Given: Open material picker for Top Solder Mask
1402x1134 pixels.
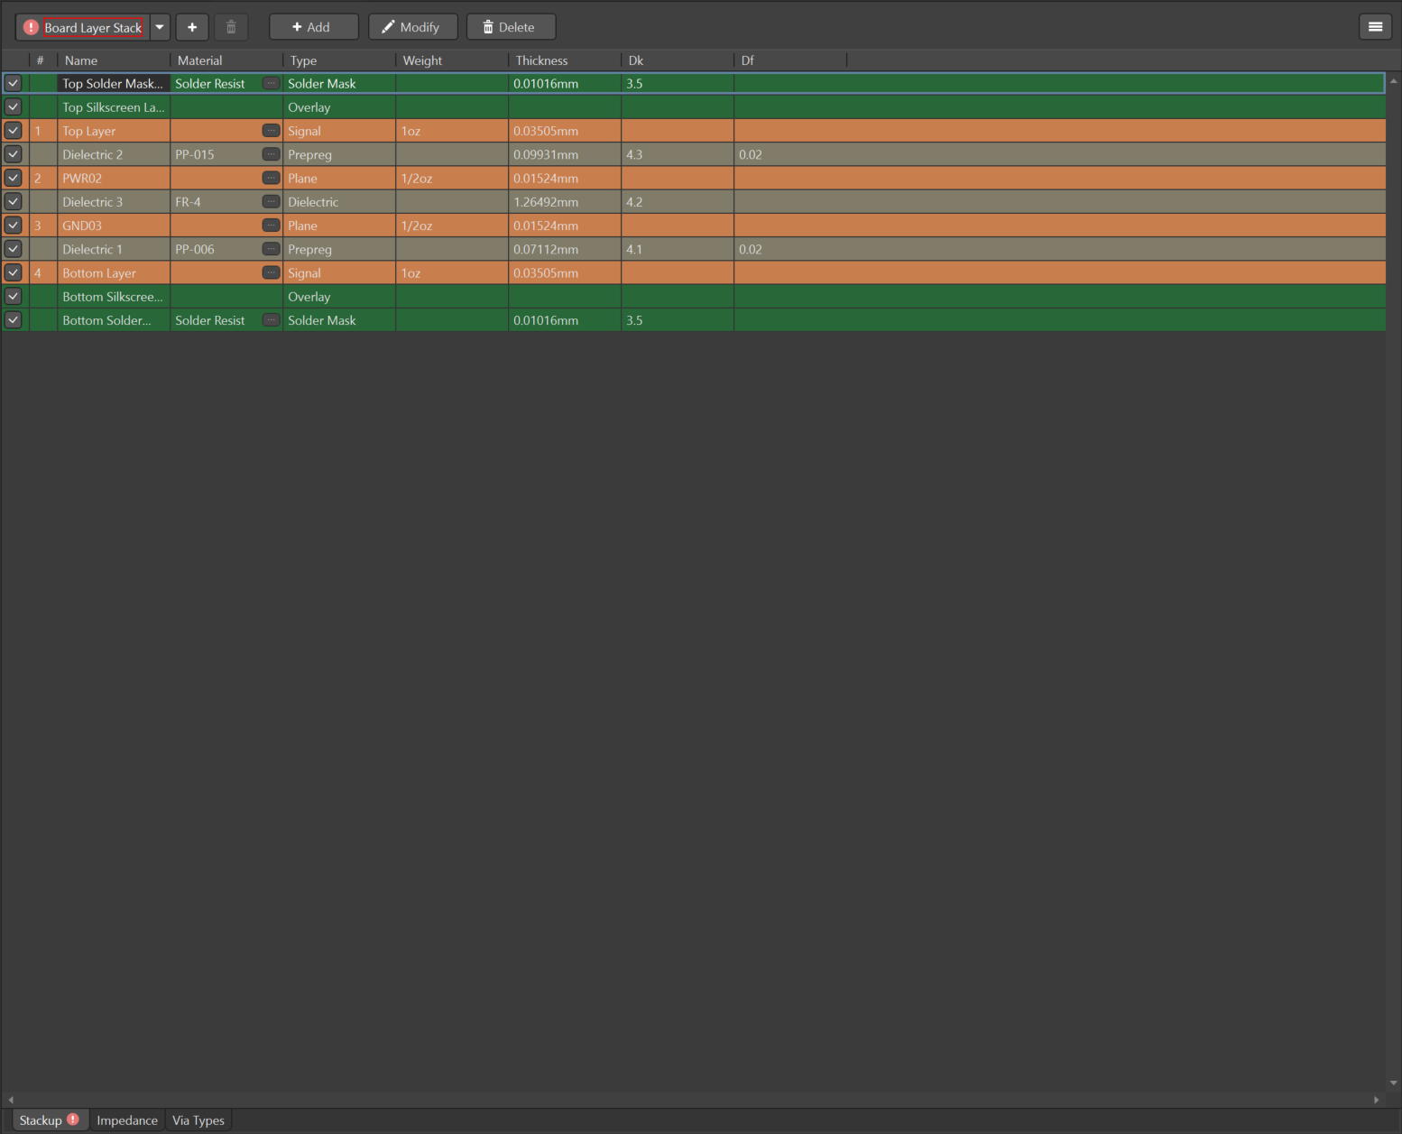Looking at the screenshot, I should (271, 83).
